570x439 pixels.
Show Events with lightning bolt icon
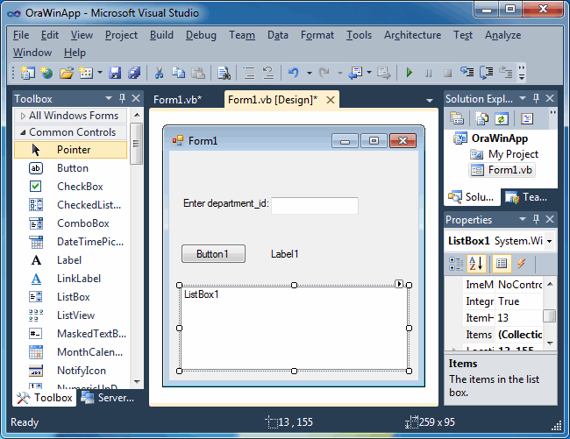tap(521, 264)
